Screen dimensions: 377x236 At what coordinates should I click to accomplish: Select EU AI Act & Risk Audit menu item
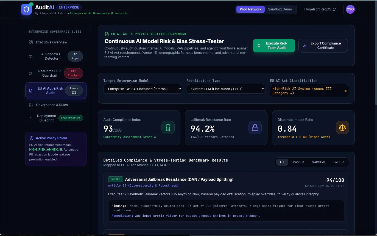tap(56, 91)
